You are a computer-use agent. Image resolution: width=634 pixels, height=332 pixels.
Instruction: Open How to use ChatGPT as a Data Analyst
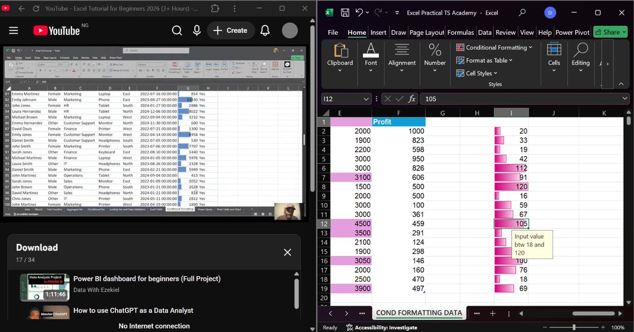[x=133, y=310]
